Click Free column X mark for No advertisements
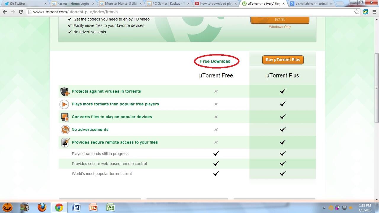 click(216, 130)
